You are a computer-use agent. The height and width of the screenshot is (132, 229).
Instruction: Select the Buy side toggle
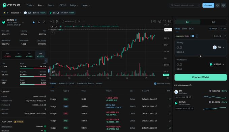pos(188,22)
